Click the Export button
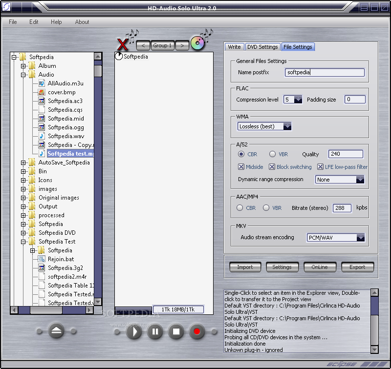This screenshot has width=391, height=369. 357,267
